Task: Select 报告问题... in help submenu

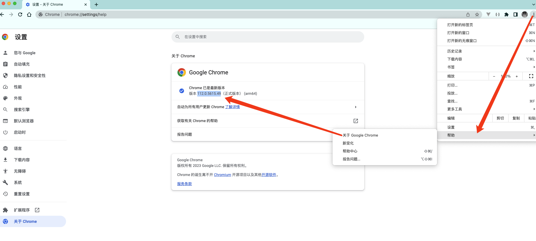Action: (385, 159)
